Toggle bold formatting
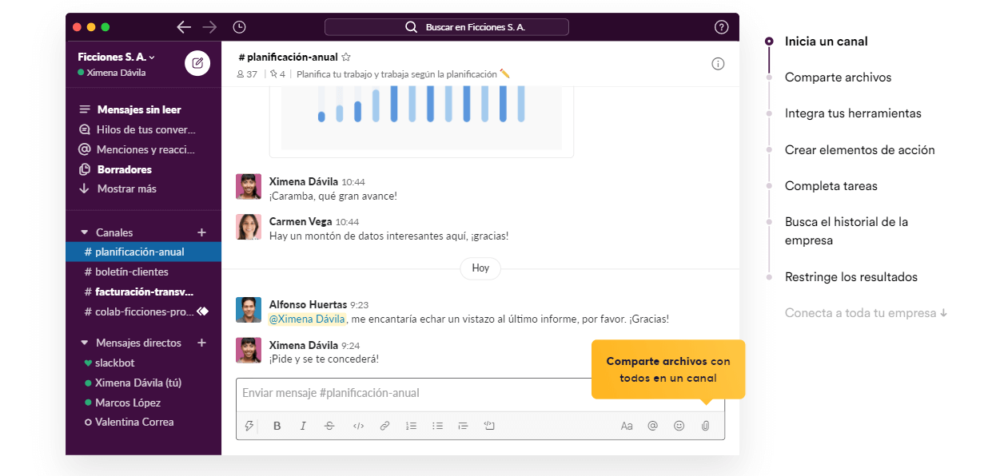Screen dimensions: 992x476 [277, 426]
